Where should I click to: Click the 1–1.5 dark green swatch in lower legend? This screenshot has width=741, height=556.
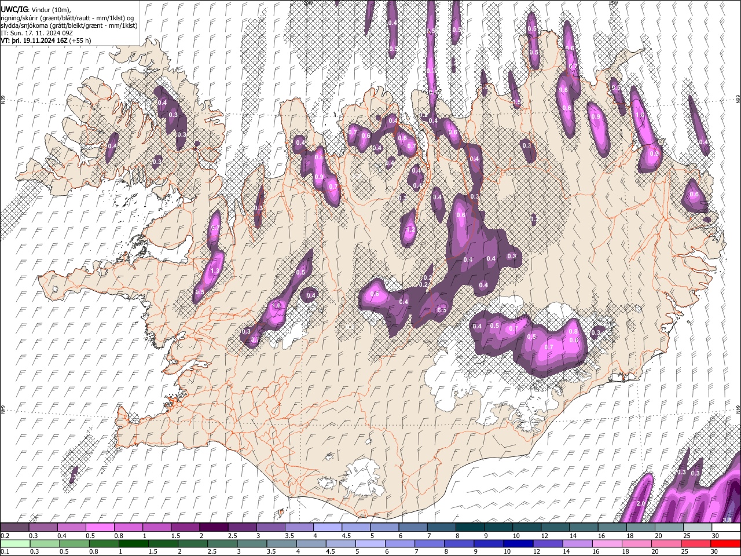133,544
